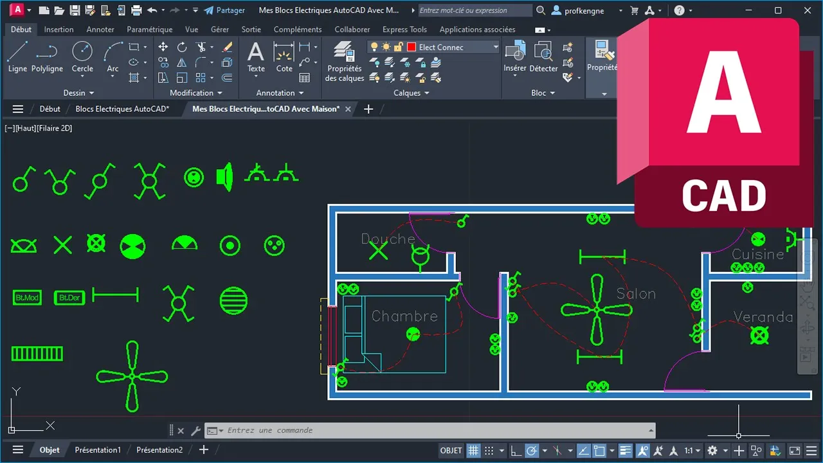
Task: Toggle layer freeze sun icon
Action: tap(386, 47)
